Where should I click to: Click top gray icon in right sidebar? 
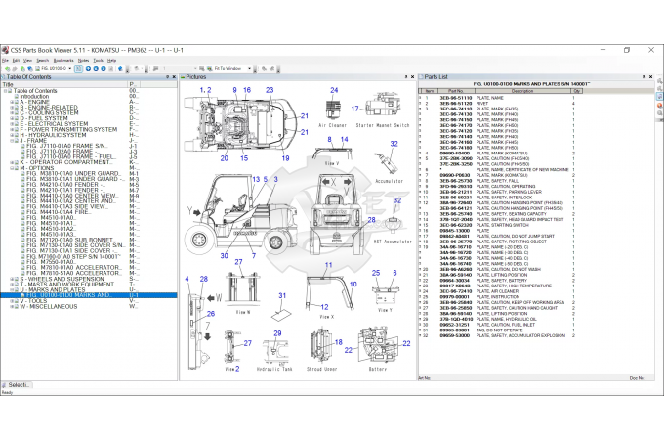click(x=659, y=80)
